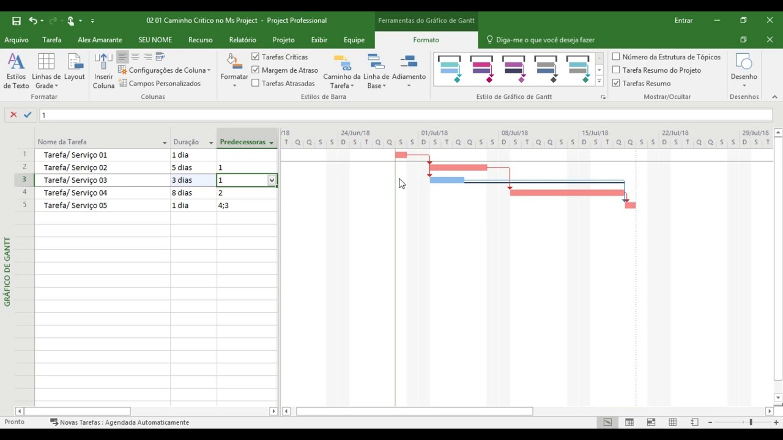Select the pink and purple Gantt style
The image size is (783, 440).
[x=482, y=69]
